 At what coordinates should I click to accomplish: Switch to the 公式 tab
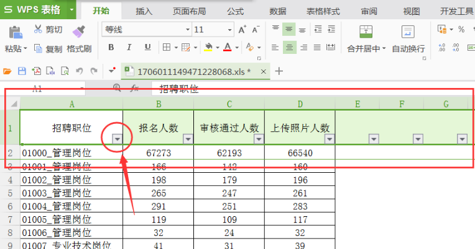coord(236,12)
